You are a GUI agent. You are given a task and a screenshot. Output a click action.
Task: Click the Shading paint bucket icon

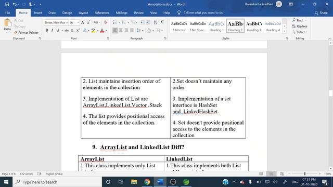[149, 31]
